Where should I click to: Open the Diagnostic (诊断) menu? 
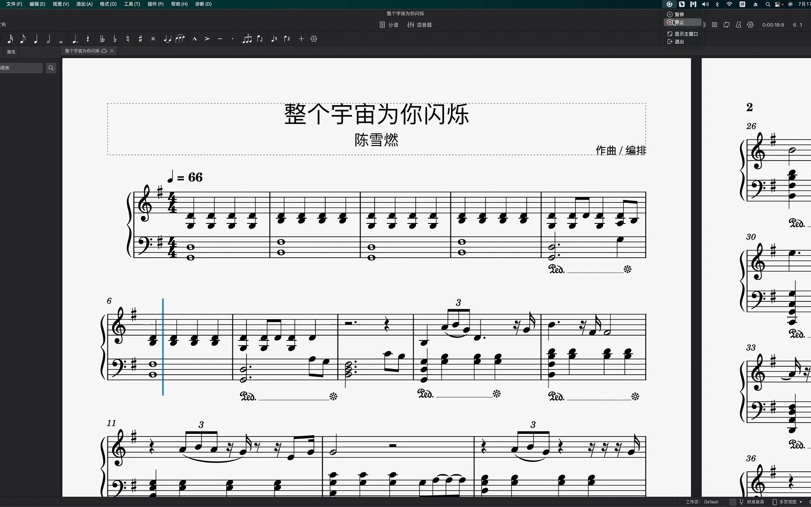click(203, 4)
